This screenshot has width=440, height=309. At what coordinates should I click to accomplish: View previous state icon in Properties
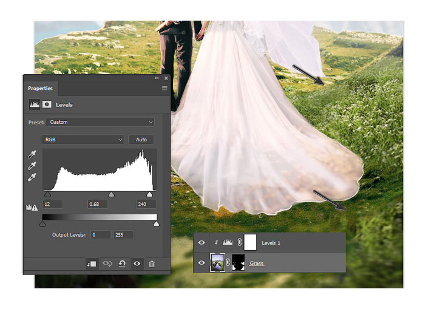click(107, 263)
